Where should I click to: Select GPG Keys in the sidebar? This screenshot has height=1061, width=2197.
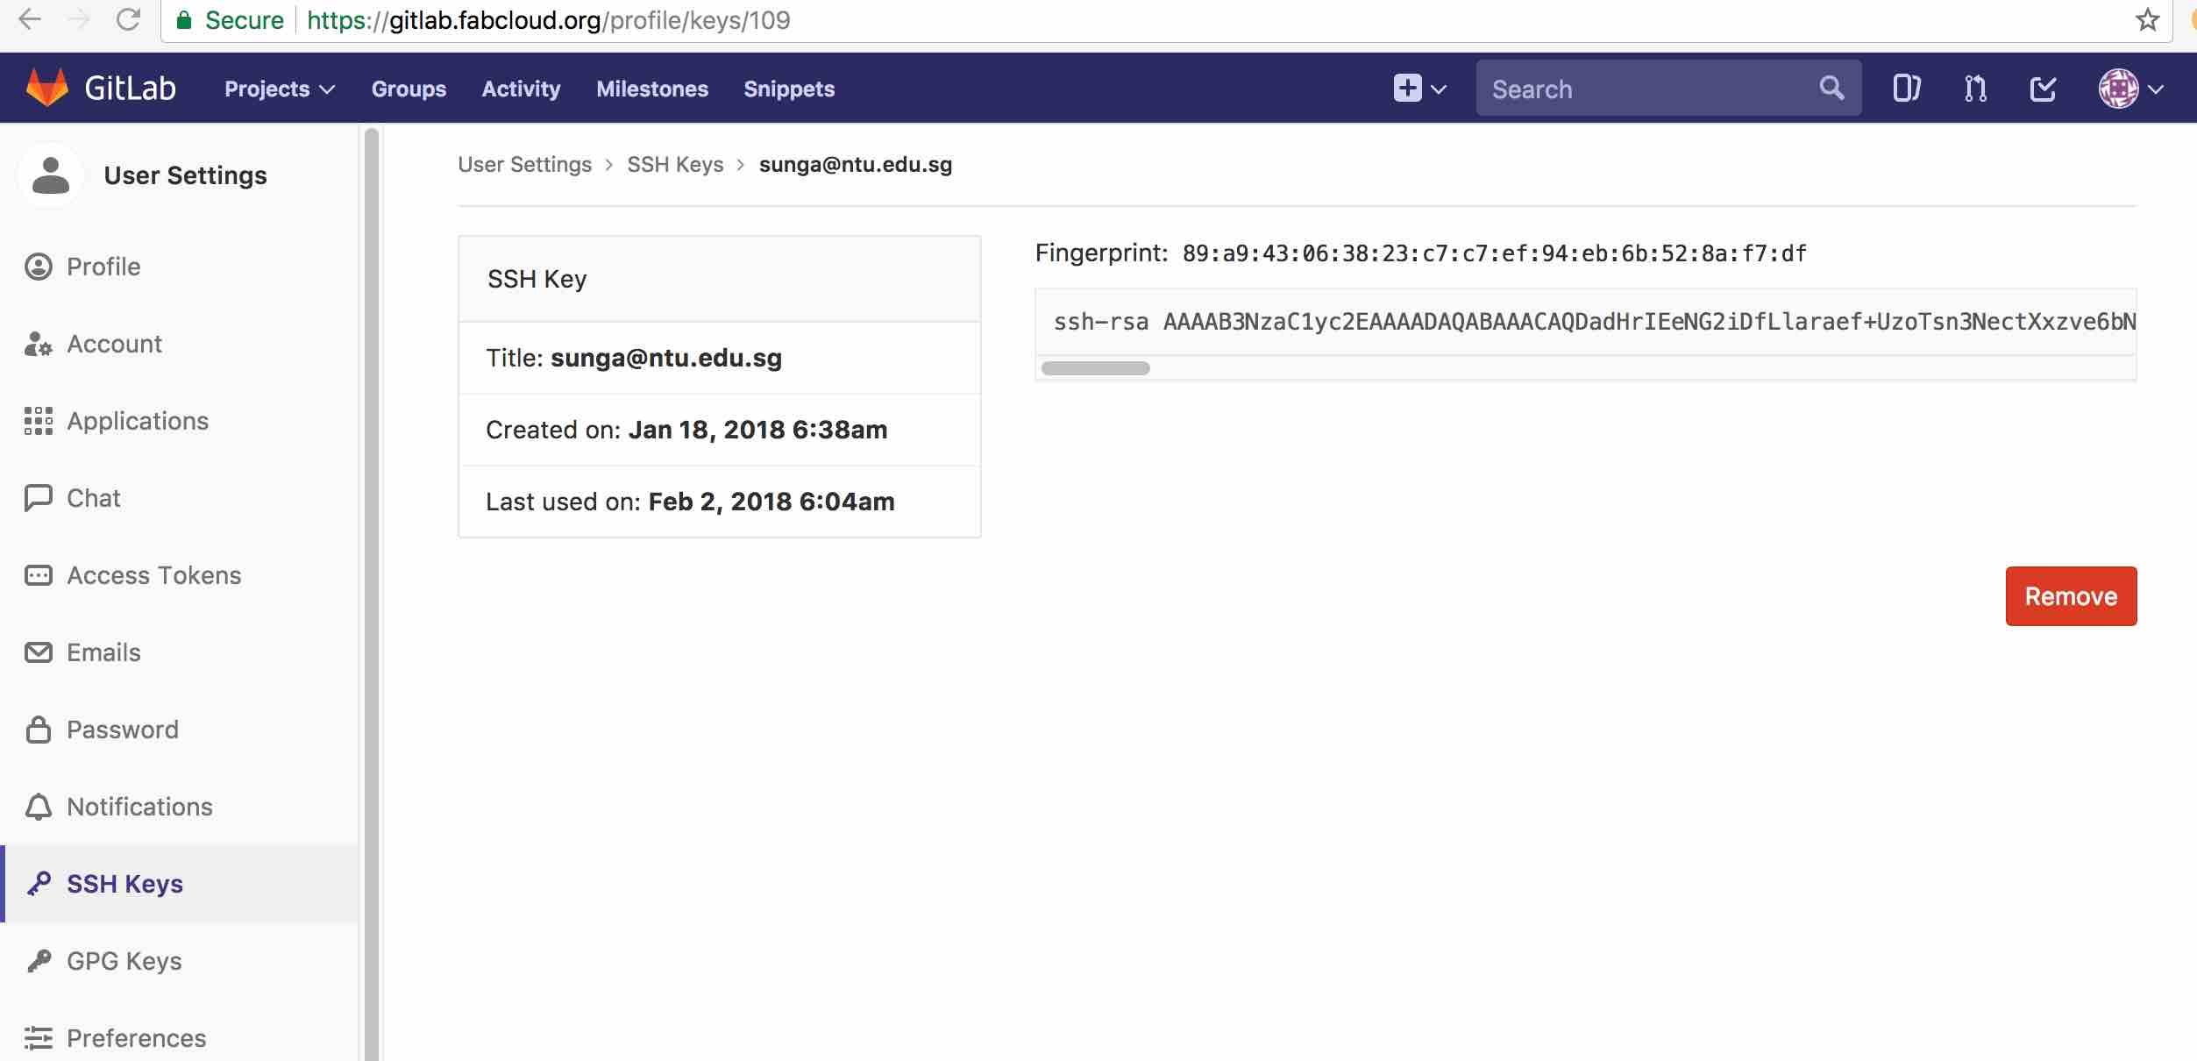[x=124, y=961]
